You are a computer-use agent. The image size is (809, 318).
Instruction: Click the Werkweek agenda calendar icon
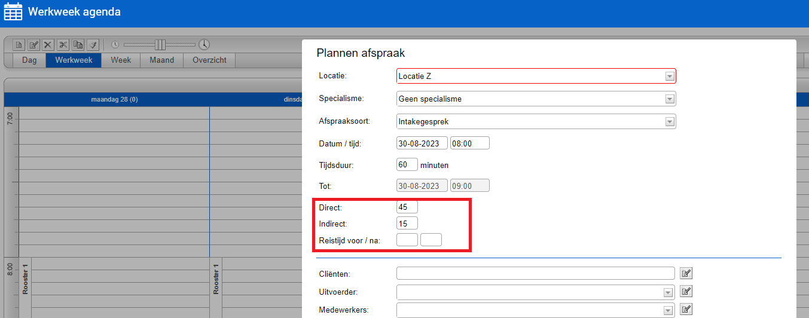point(13,12)
